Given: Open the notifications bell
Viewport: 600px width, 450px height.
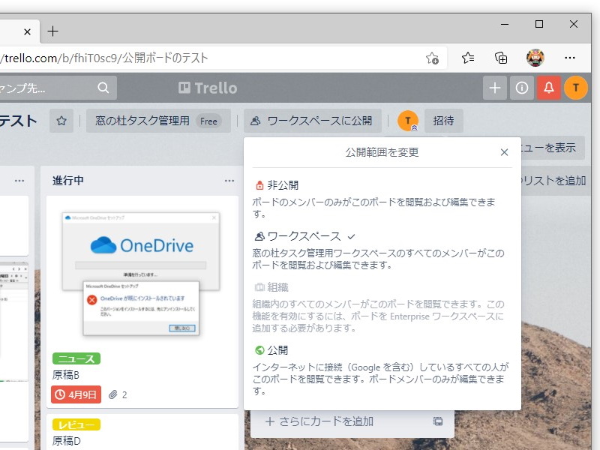Looking at the screenshot, I should click(549, 87).
